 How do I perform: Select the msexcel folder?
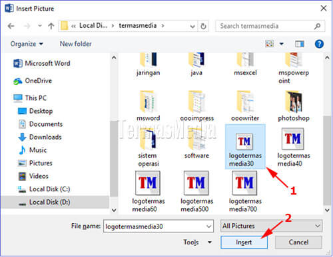245,64
